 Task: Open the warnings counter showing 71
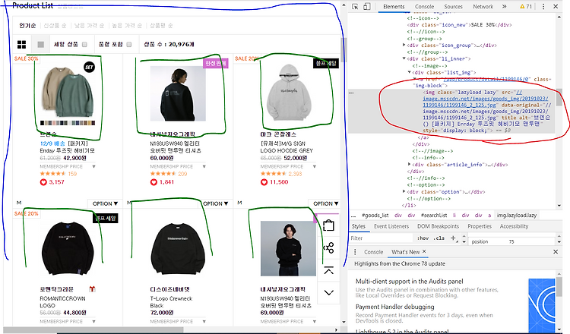pos(526,7)
